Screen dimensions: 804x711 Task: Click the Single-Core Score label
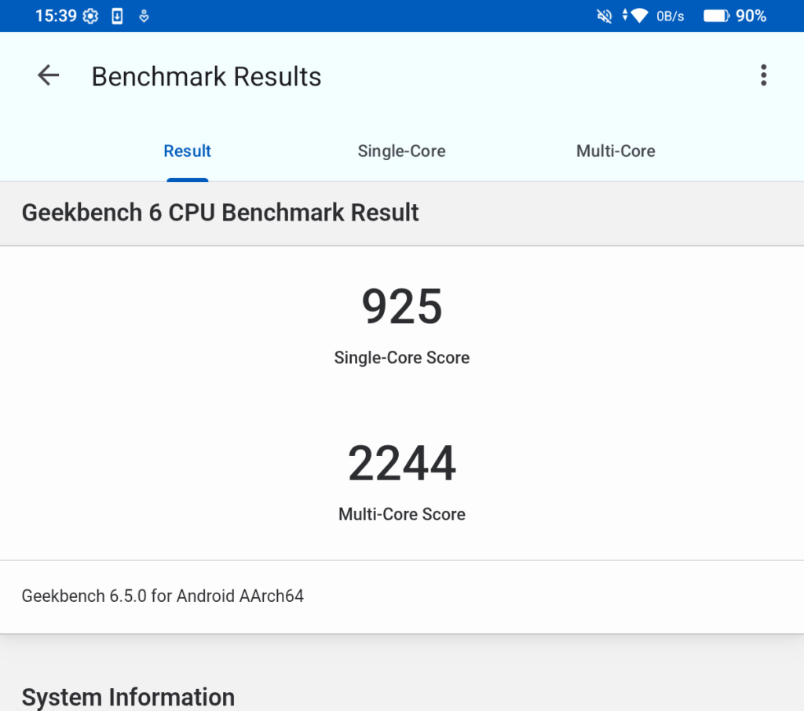pos(402,358)
